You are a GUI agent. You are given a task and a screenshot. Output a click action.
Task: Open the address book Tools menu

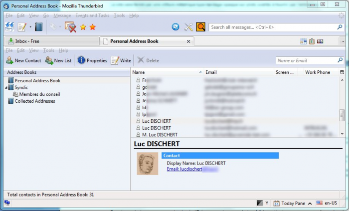(x=49, y=50)
